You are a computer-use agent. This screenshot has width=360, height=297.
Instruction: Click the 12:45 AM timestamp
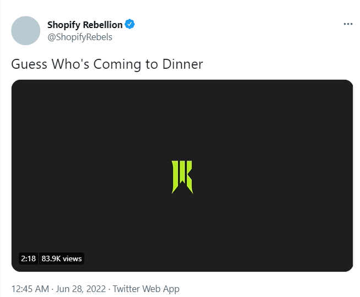point(30,289)
